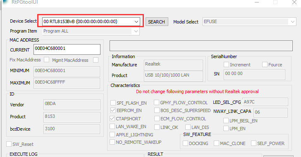301x157 pixels.
Task: Toggle the LAN_WAKE_EN checkbox
Action: [112, 127]
